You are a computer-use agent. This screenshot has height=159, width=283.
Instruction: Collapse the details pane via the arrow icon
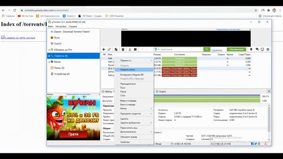[x=269, y=91]
